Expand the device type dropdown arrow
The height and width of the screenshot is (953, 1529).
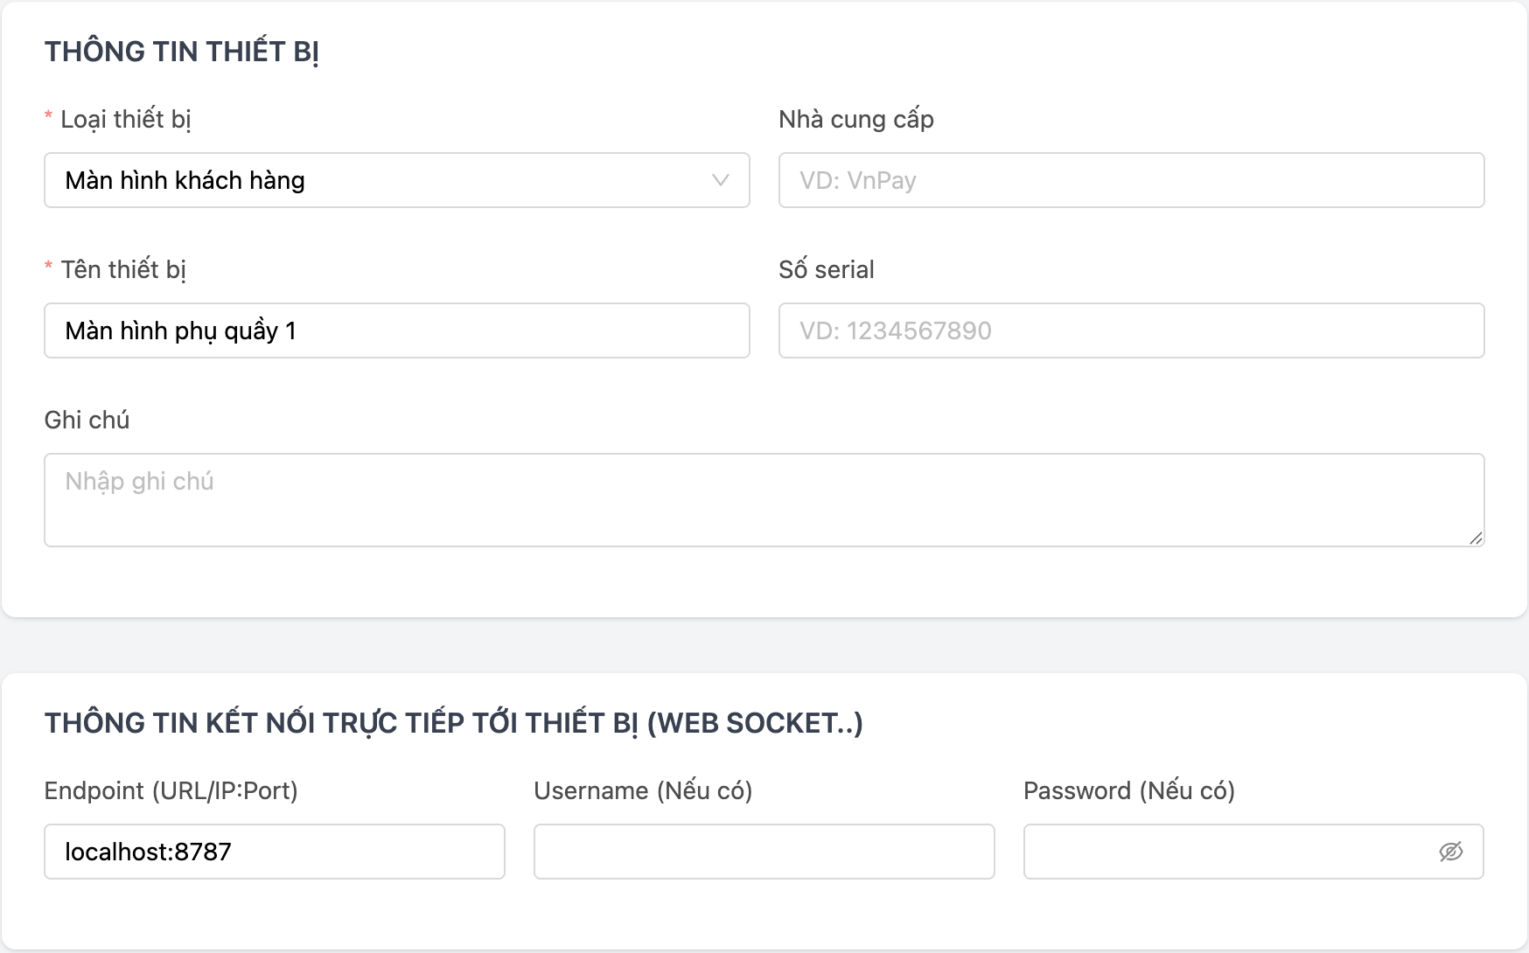tap(720, 180)
